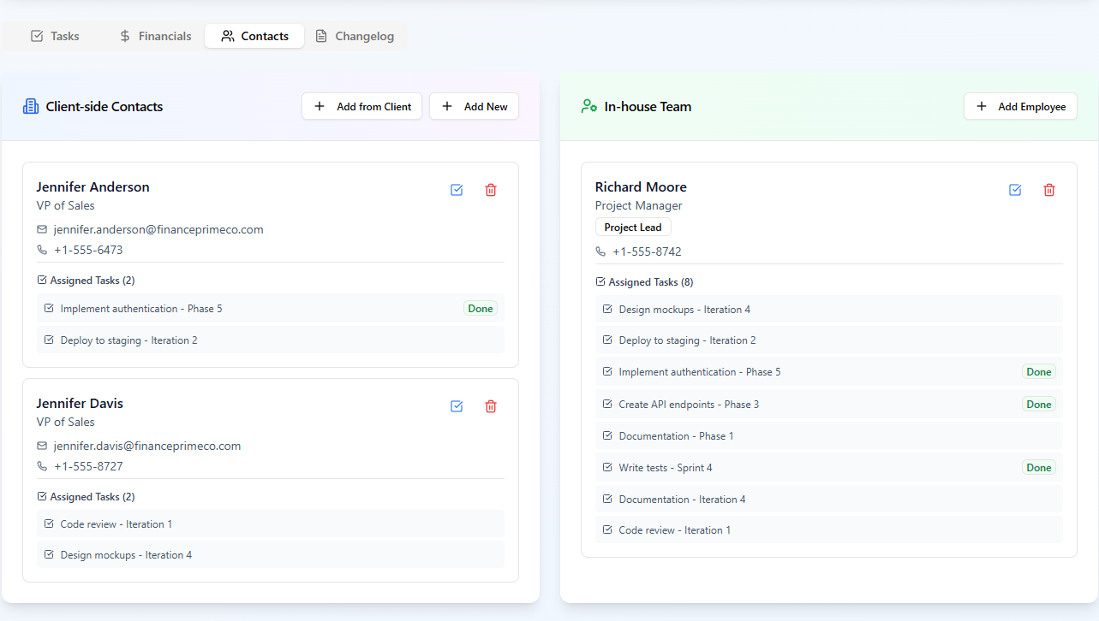Open jennifer.davis@financeprimeco.com email link
The width and height of the screenshot is (1099, 621).
(x=147, y=446)
